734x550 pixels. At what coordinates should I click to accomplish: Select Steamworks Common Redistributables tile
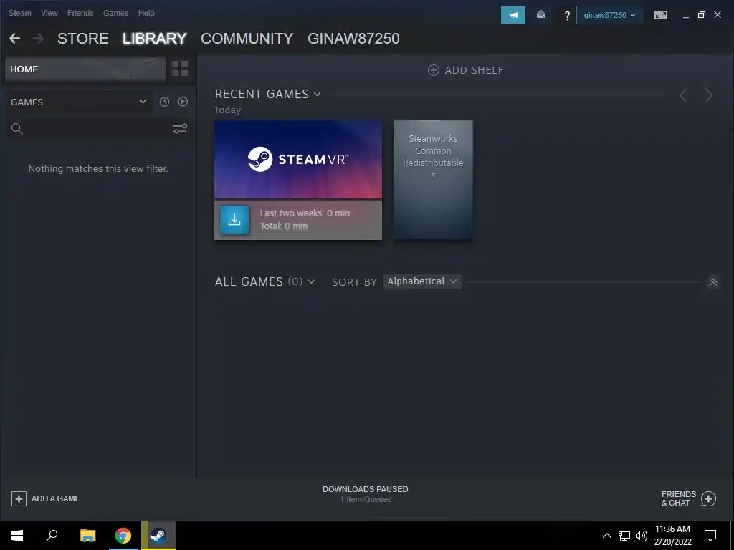pyautogui.click(x=433, y=180)
